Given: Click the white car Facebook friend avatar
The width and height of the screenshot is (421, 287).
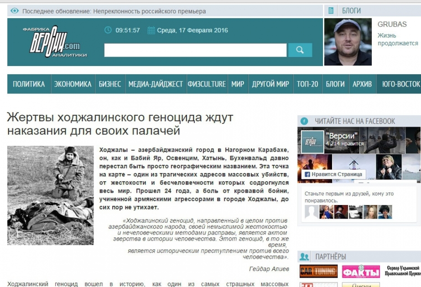Looking at the screenshot, I should (355, 212).
